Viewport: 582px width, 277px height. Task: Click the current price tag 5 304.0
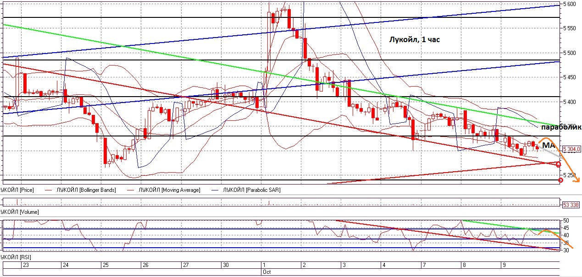[x=571, y=149]
